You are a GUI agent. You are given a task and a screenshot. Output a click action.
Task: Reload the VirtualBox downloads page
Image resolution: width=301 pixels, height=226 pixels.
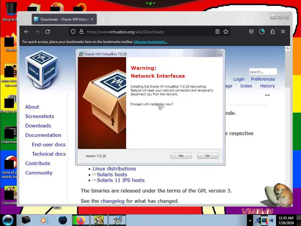(48, 32)
